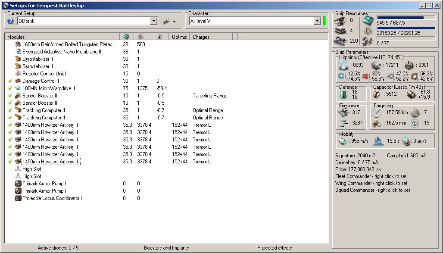Viewport: 443px width, 253px height.
Task: Click the shield hitpoints icon showing 8693
Action: click(343, 65)
